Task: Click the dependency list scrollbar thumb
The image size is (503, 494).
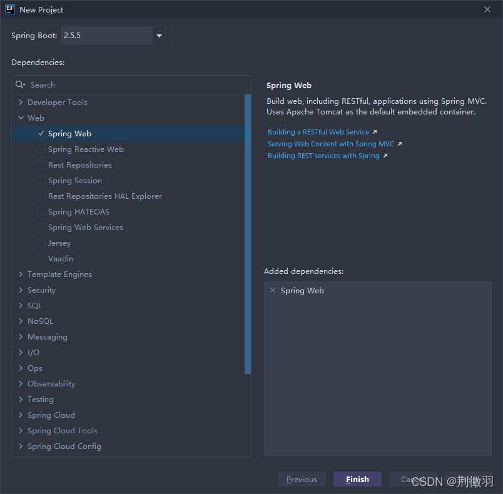Action: [x=248, y=234]
